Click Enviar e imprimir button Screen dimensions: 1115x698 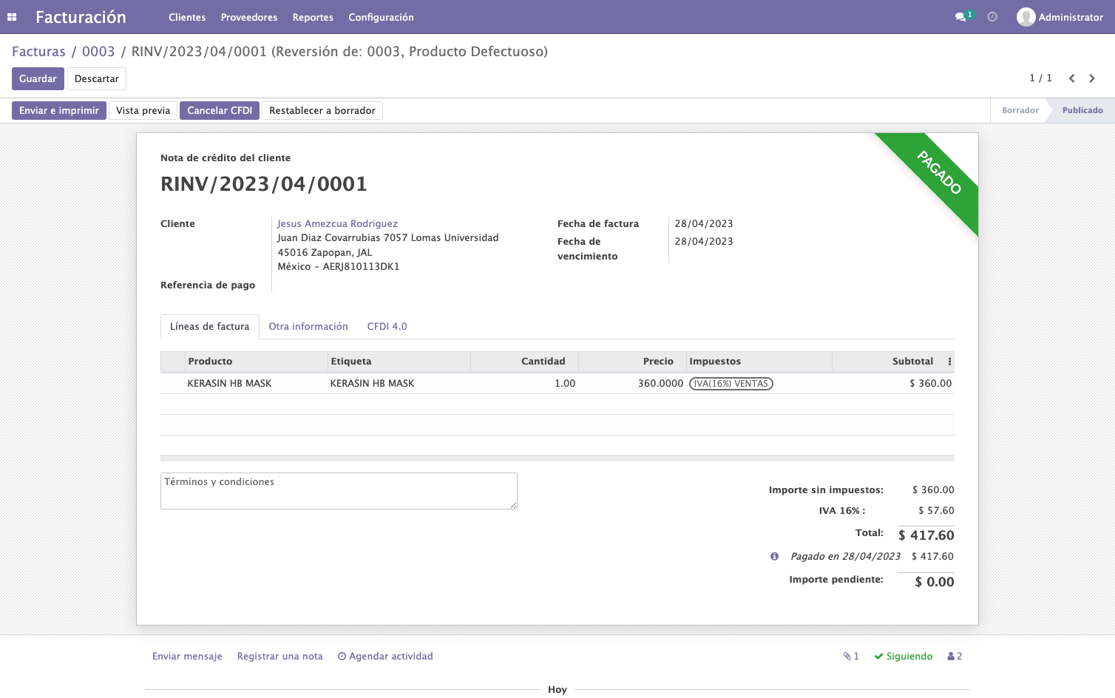[x=59, y=110]
